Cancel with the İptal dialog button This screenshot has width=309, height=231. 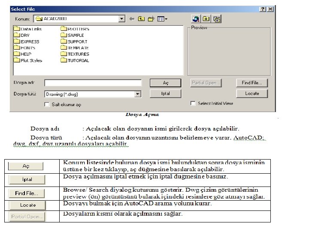click(165, 94)
